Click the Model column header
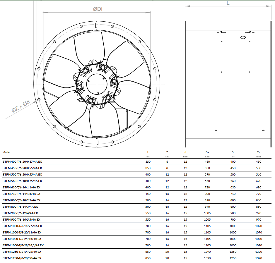 coord(6,152)
